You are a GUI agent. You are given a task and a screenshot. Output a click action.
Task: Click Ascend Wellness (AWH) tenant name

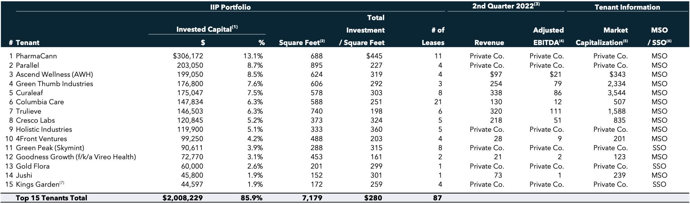pyautogui.click(x=54, y=75)
